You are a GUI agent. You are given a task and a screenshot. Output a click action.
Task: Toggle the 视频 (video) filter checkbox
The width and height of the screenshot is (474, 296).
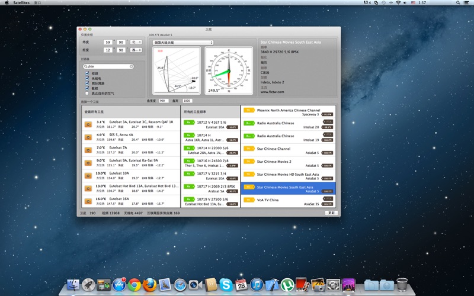click(x=87, y=73)
